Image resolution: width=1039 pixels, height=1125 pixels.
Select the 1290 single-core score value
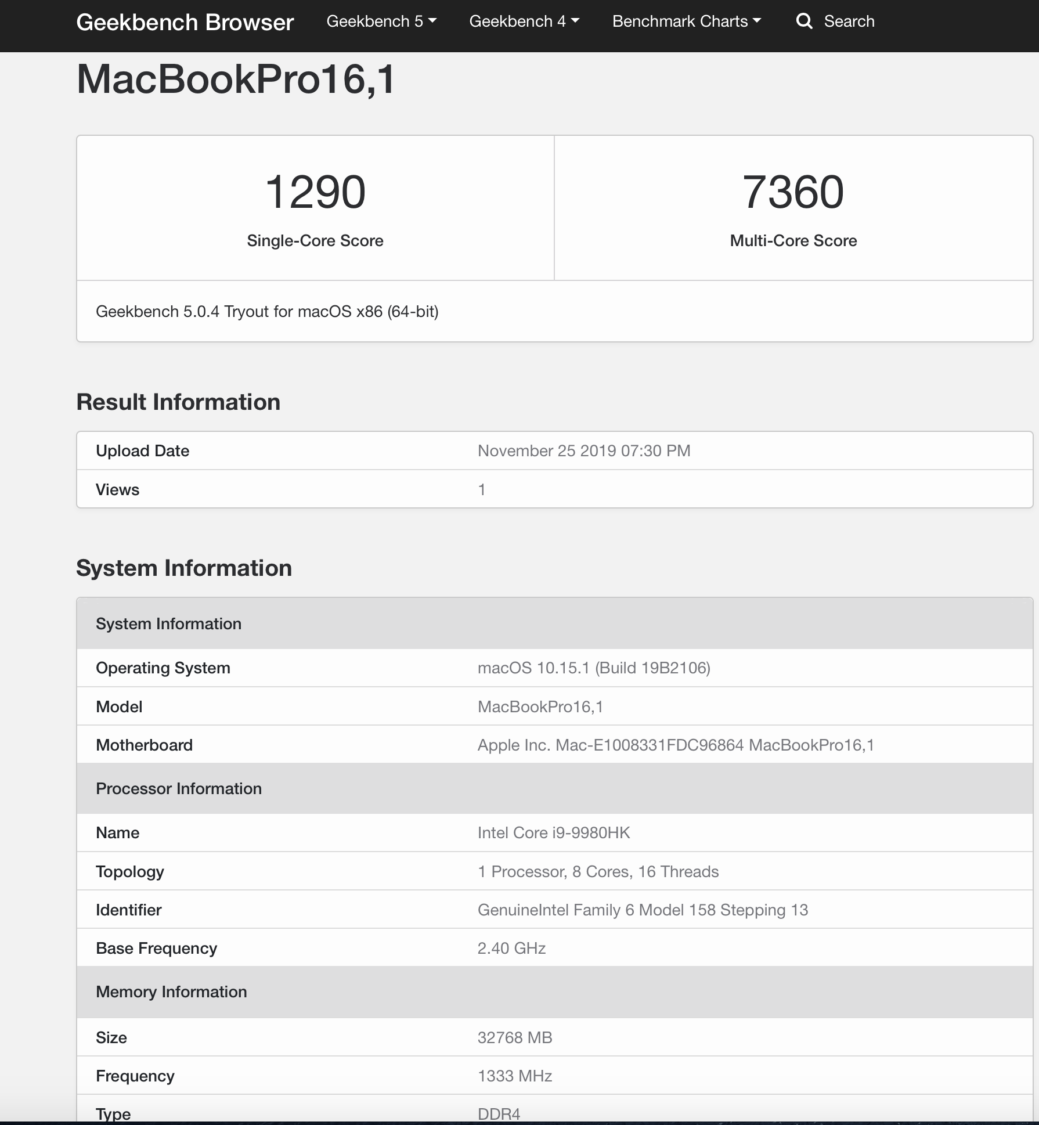pos(315,192)
